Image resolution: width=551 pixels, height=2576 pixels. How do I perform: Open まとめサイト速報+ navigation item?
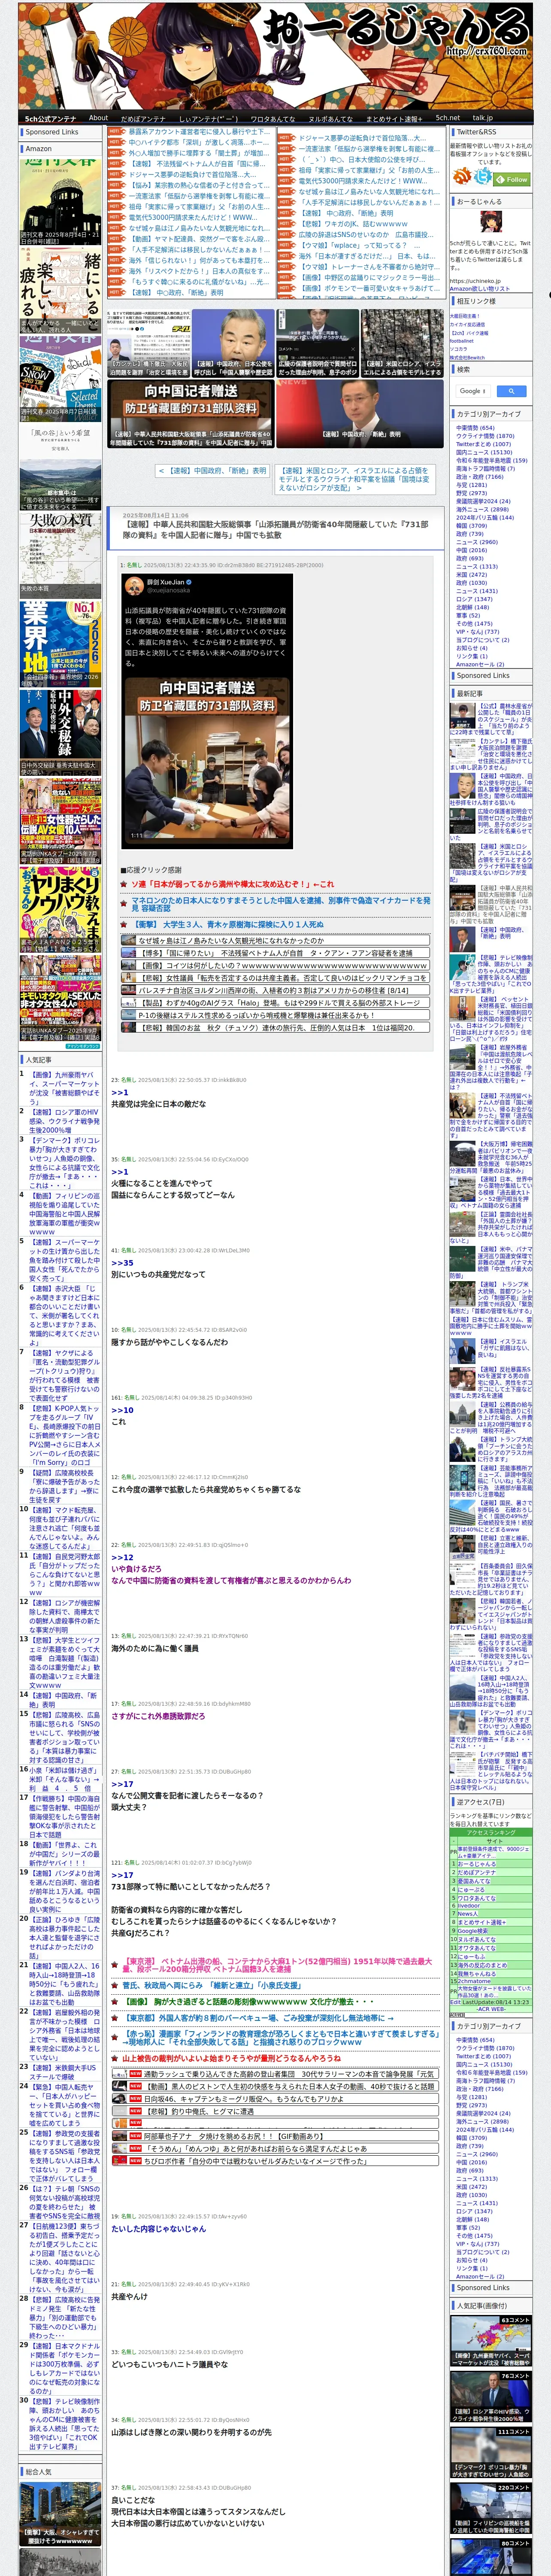click(394, 118)
